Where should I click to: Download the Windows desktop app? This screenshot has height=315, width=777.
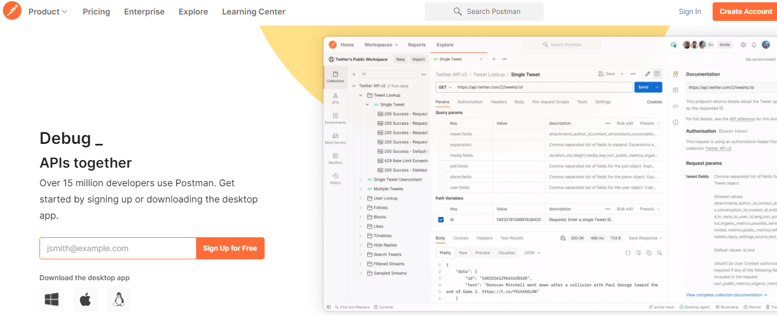[x=52, y=299]
